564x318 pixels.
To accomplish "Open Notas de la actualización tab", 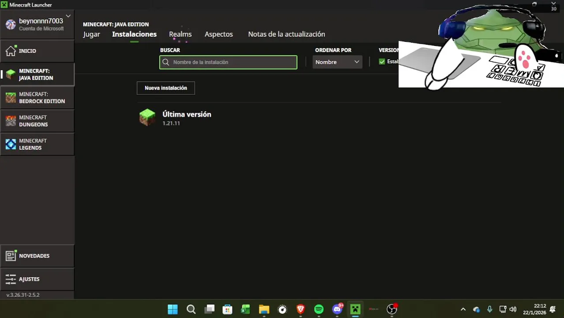I will tap(286, 34).
